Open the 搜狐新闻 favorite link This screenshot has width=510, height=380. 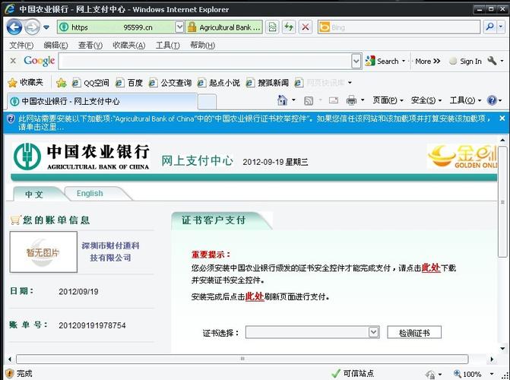pyautogui.click(x=268, y=83)
